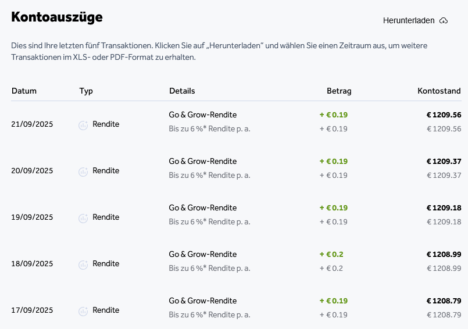
Task: Click the bold € 1208.79 balance
Action: point(444,301)
